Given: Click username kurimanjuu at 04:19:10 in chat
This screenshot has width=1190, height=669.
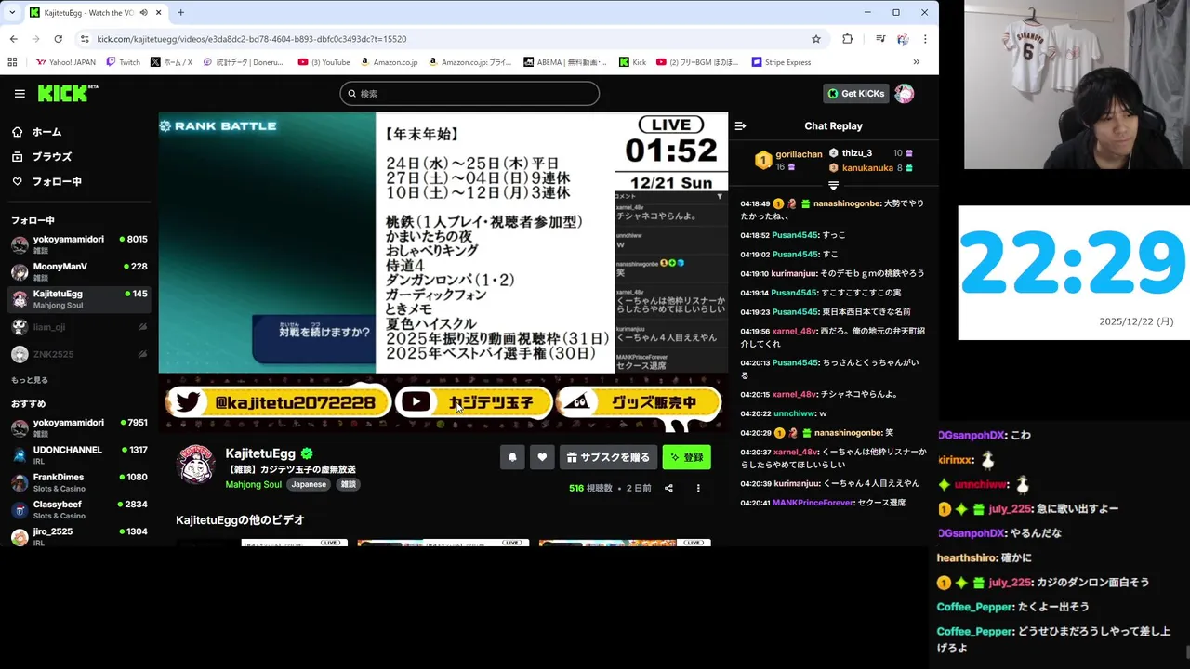Looking at the screenshot, I should pos(795,273).
